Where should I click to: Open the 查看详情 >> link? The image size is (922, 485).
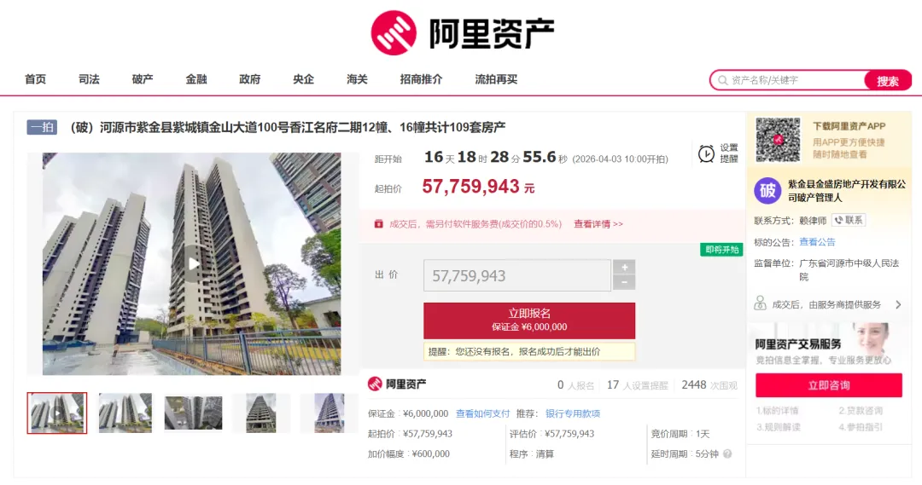pos(598,224)
